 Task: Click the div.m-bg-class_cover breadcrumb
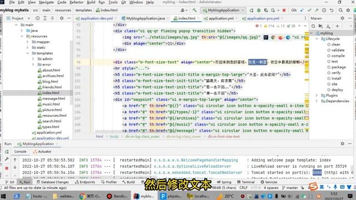pyautogui.click(x=183, y=137)
